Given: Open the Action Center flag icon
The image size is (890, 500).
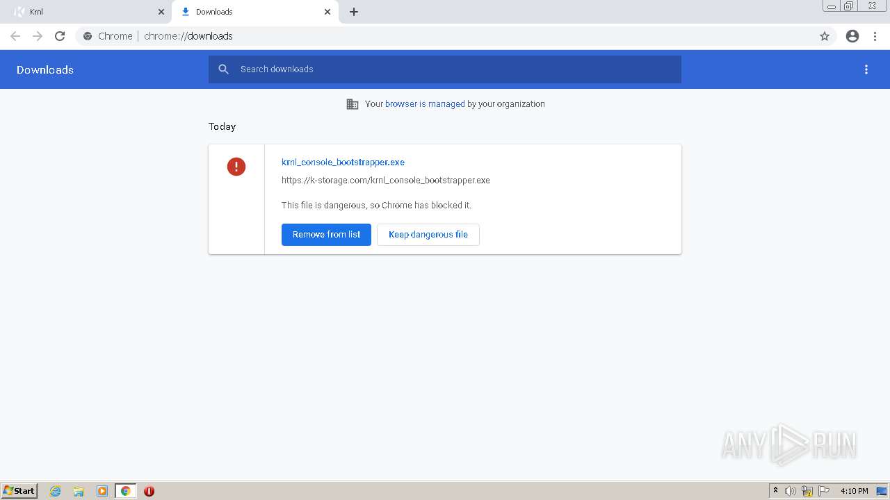Looking at the screenshot, I should (x=824, y=491).
